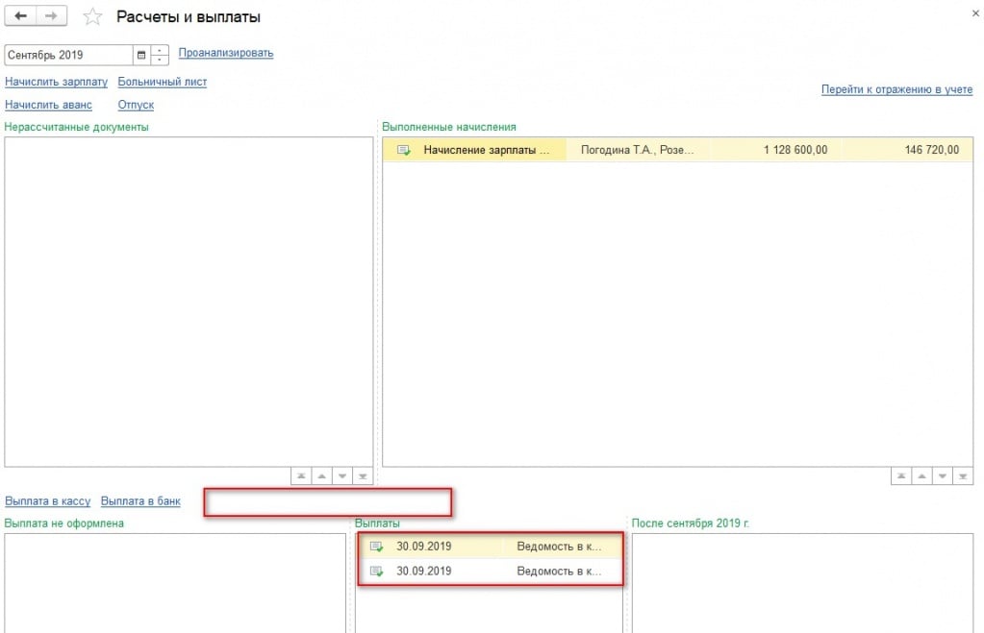The image size is (984, 633).
Task: Add page to favorites with star icon
Action: pyautogui.click(x=92, y=17)
